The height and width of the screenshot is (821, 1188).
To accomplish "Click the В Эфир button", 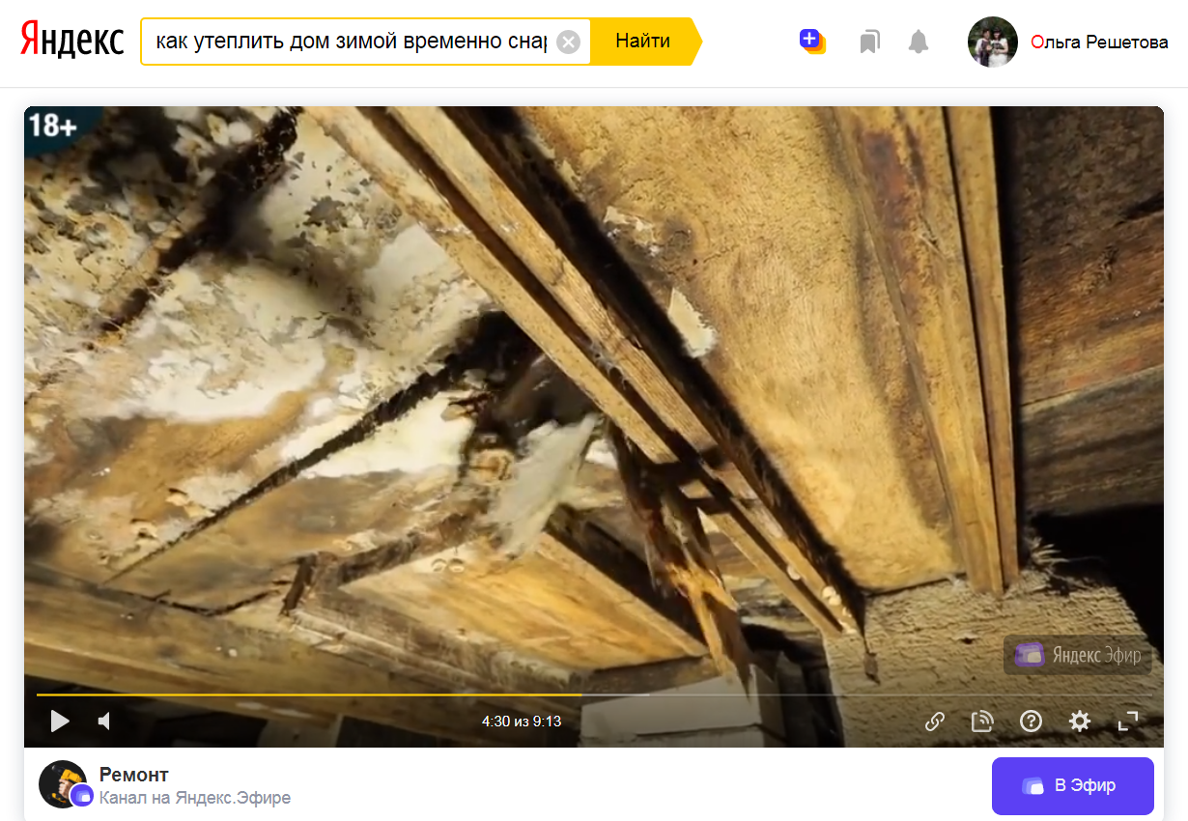I will [1073, 786].
